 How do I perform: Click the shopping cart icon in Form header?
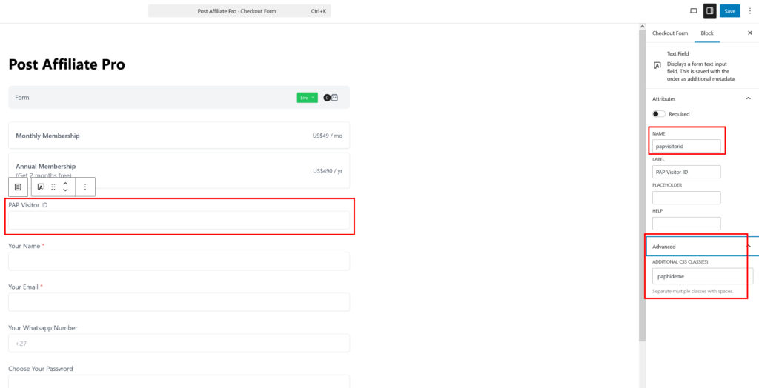click(x=334, y=97)
